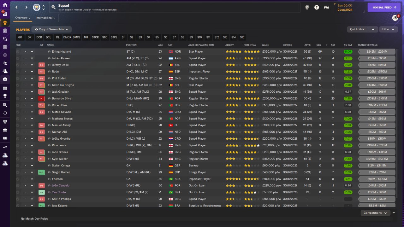Open the help question mark icon
Image resolution: width=404 pixels, height=227 pixels.
(317, 7)
